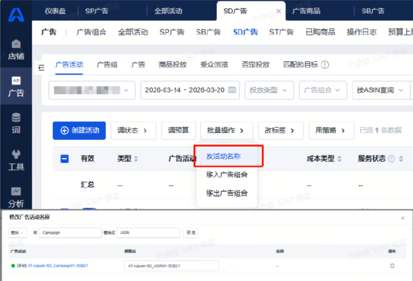The width and height of the screenshot is (413, 281).
Task: Expand the 投放类型 dropdown
Action: pos(268,90)
